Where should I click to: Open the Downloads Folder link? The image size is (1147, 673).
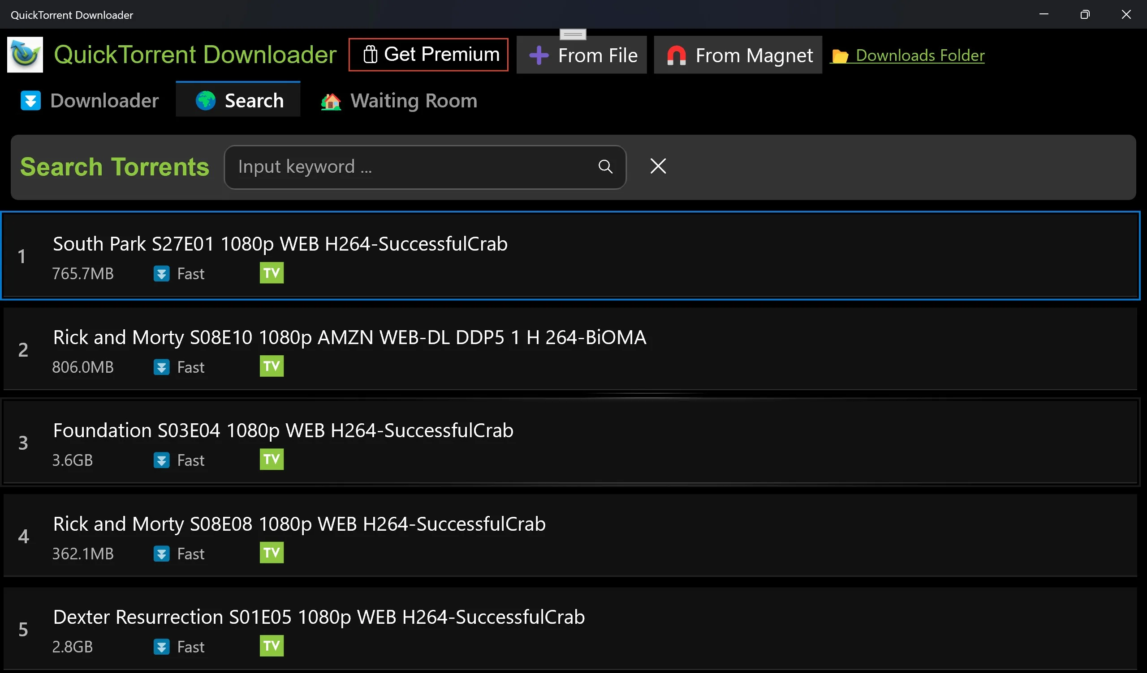tap(907, 55)
